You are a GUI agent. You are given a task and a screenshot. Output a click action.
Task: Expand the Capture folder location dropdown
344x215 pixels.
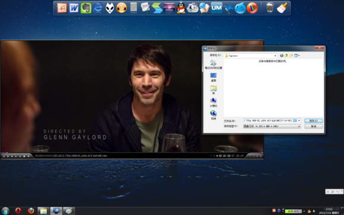click(x=275, y=56)
